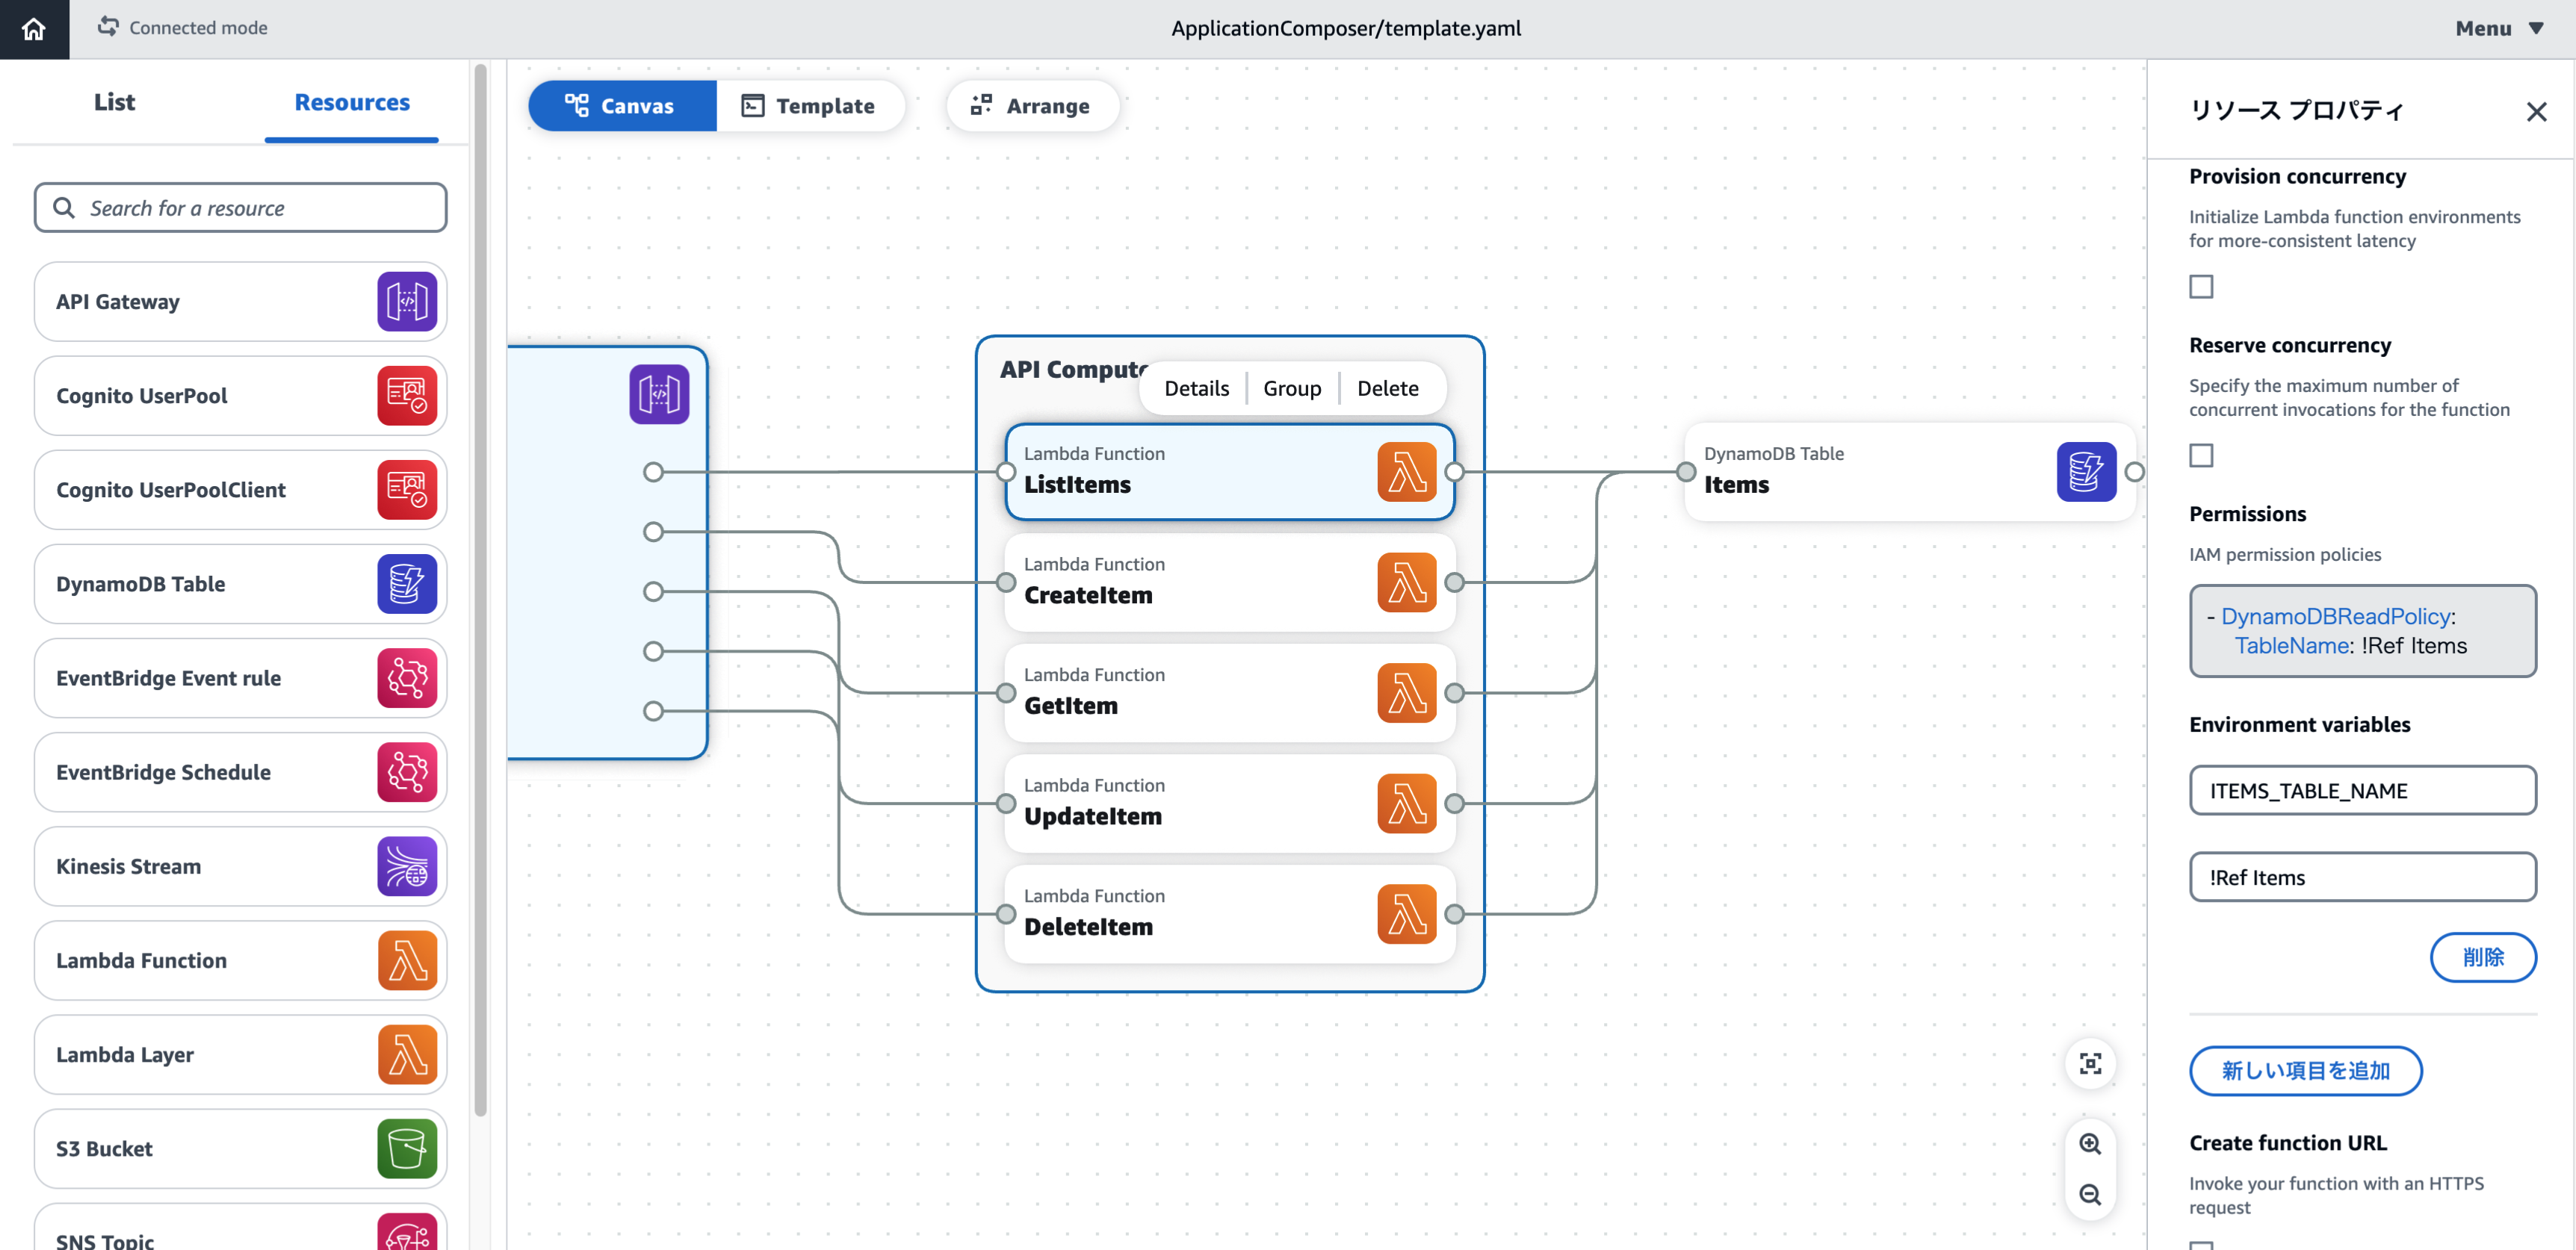This screenshot has height=1250, width=2576.
Task: Click the Kinesis Stream resource label
Action: (x=128, y=866)
